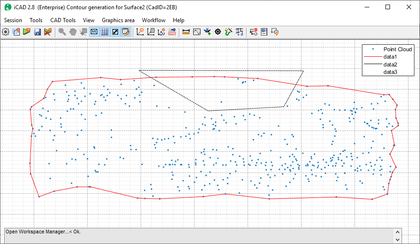Open the Session menu
The image size is (420, 244).
pyautogui.click(x=13, y=20)
